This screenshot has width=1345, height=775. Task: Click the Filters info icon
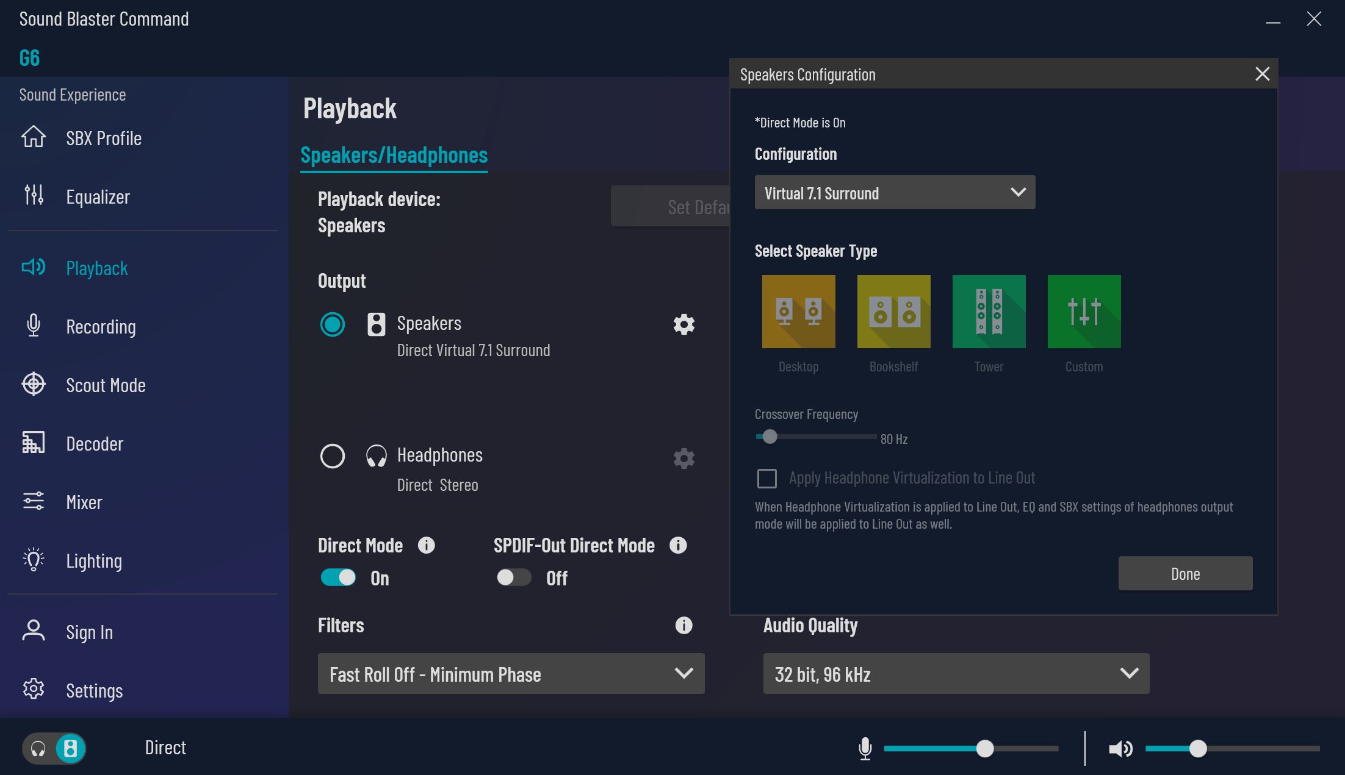tap(683, 625)
